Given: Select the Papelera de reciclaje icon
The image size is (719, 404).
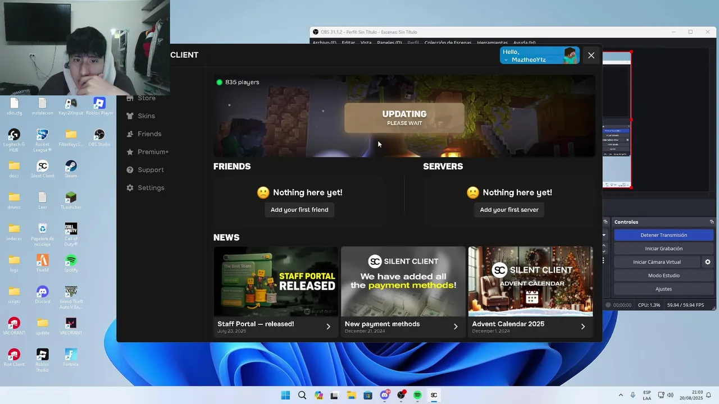Looking at the screenshot, I should pyautogui.click(x=42, y=235).
